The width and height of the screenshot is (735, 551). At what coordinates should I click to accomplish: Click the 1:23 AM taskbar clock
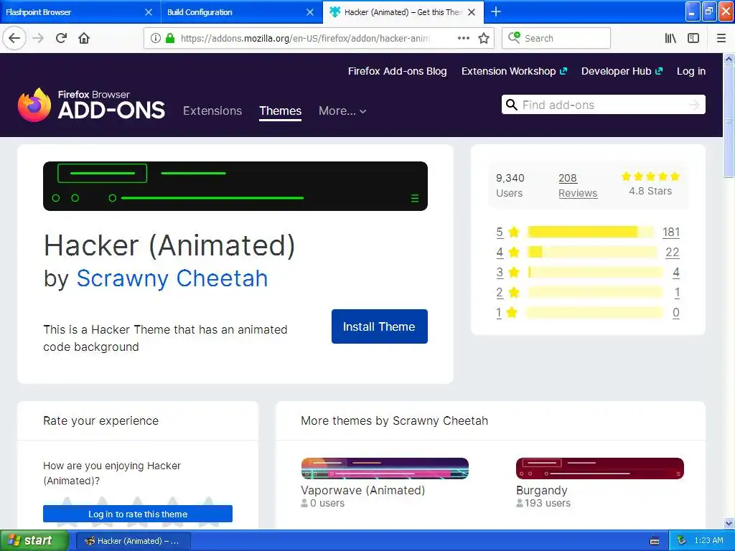point(708,541)
